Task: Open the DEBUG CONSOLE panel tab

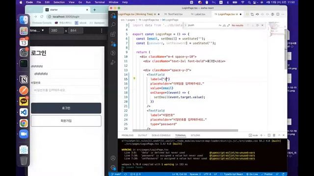Action: coord(161,135)
